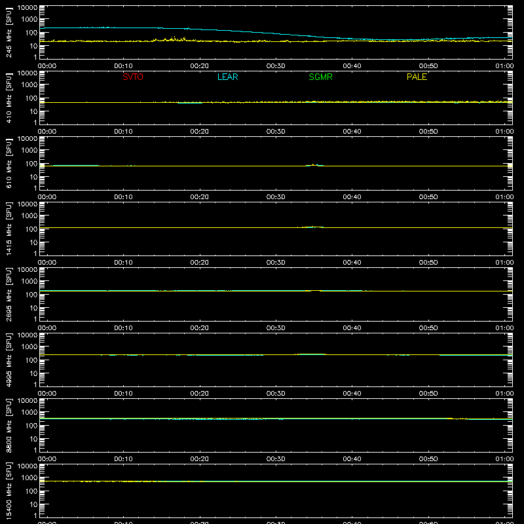The width and height of the screenshot is (524, 524).
Task: Click the small burst near 00:35 in the 610 MHz plot
Action: click(x=314, y=165)
